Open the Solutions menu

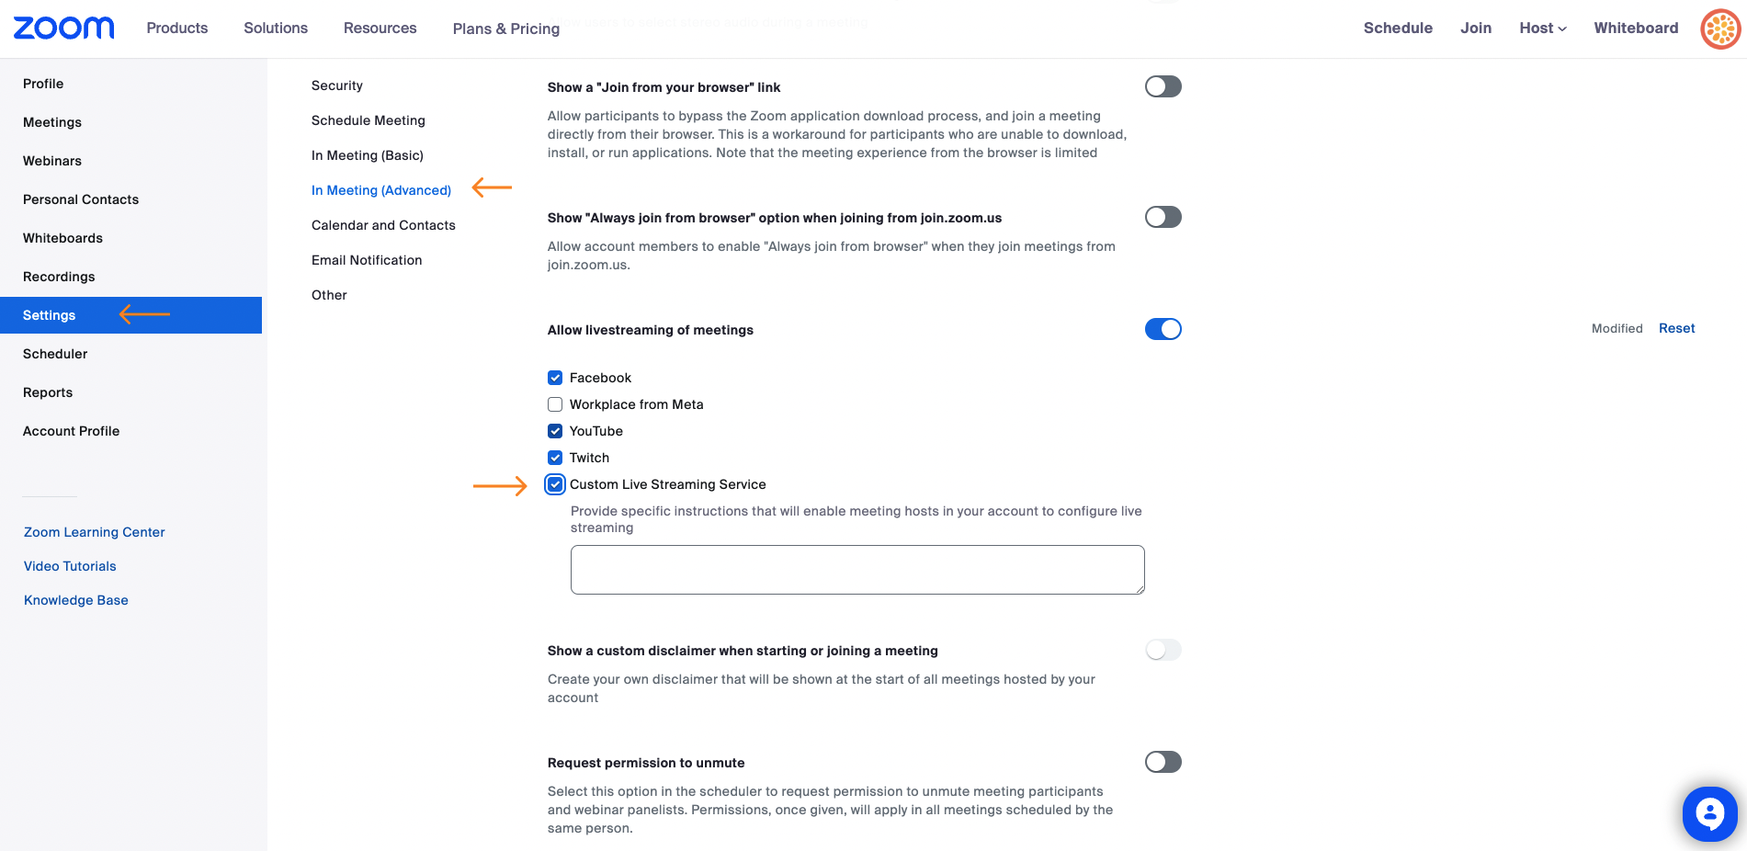[276, 28]
